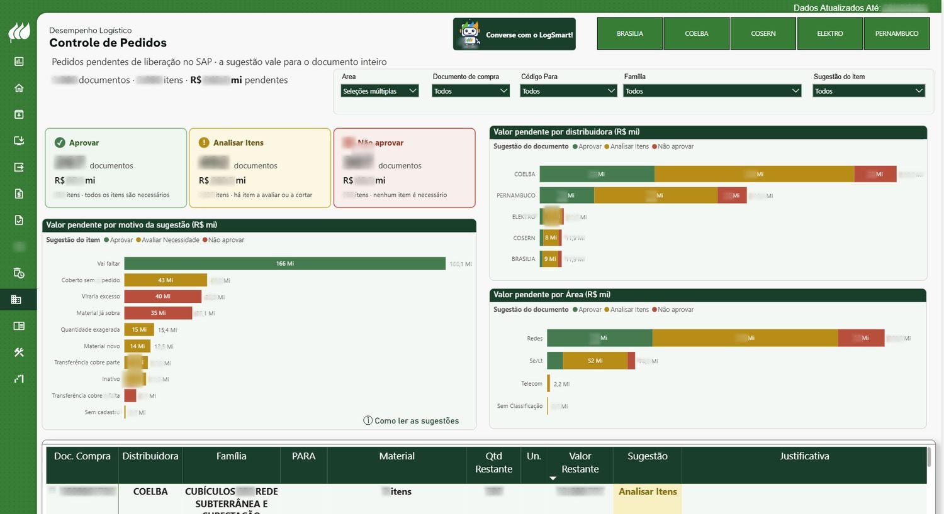Click the Se/Lt yellow 52 Mi segment
This screenshot has height=514, width=944.
(x=595, y=361)
